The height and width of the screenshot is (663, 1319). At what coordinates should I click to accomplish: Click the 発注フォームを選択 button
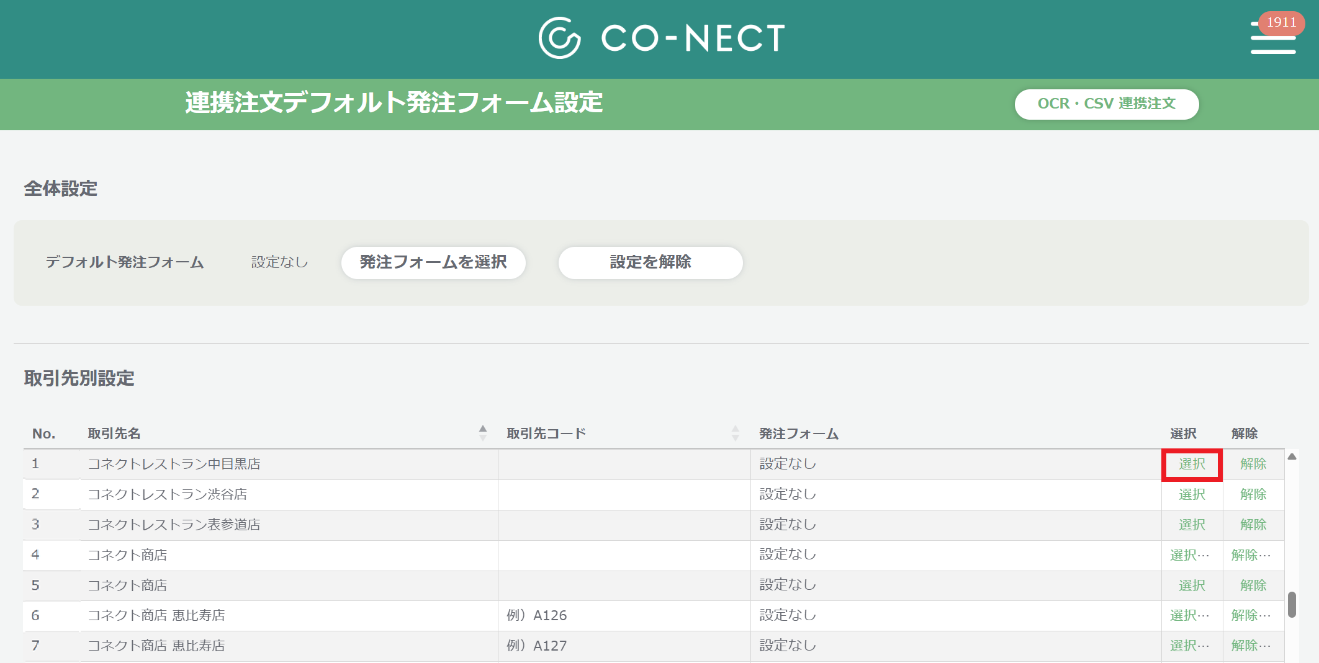433,262
